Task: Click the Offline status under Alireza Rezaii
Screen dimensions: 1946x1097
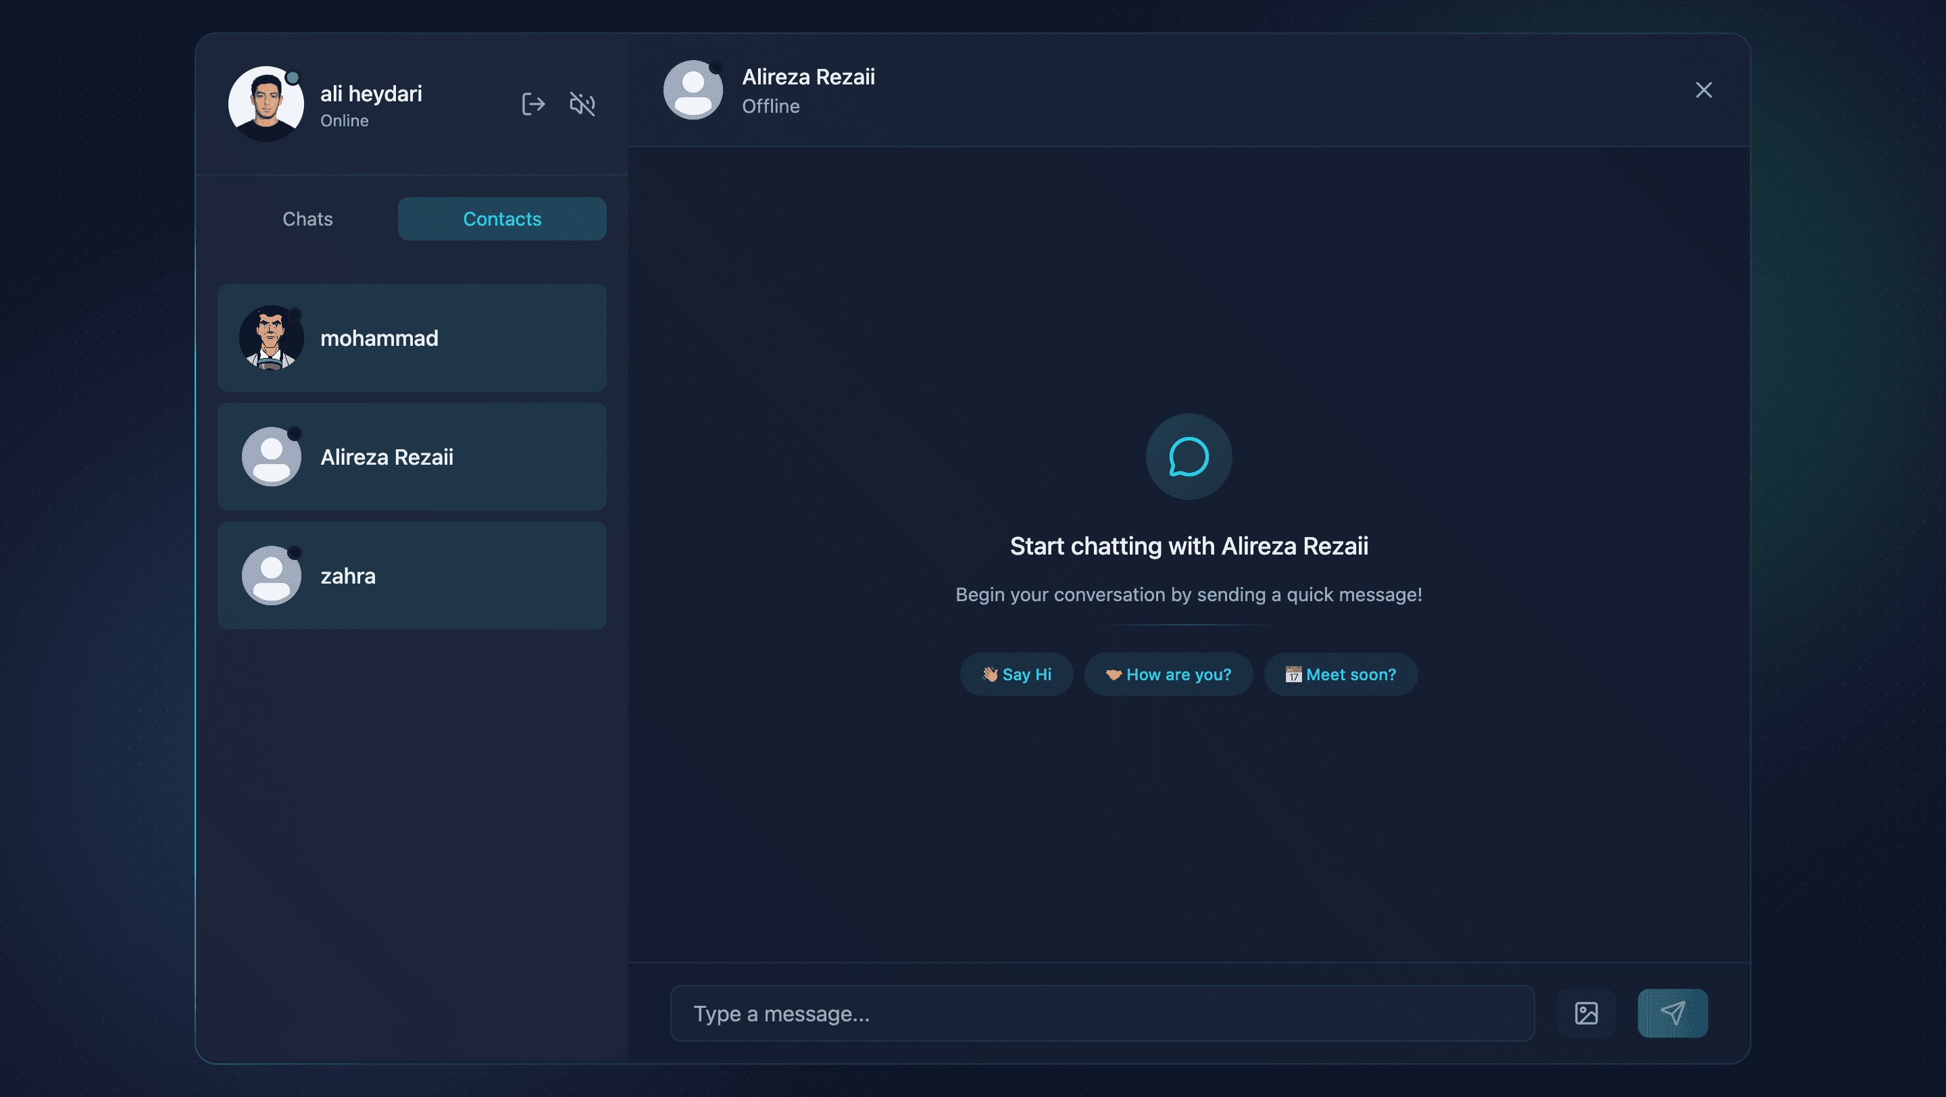Action: point(770,107)
